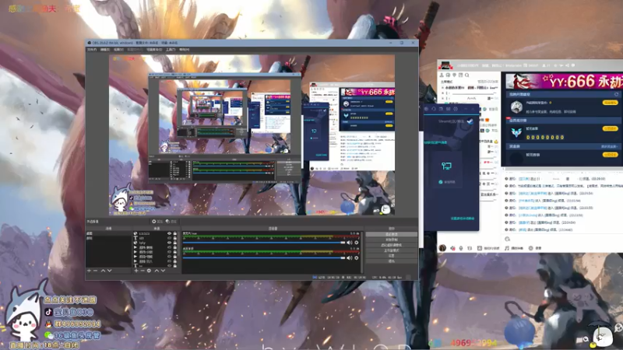This screenshot has width=623, height=350.
Task: Click yellow button in third YY panel card
Action: click(x=610, y=155)
